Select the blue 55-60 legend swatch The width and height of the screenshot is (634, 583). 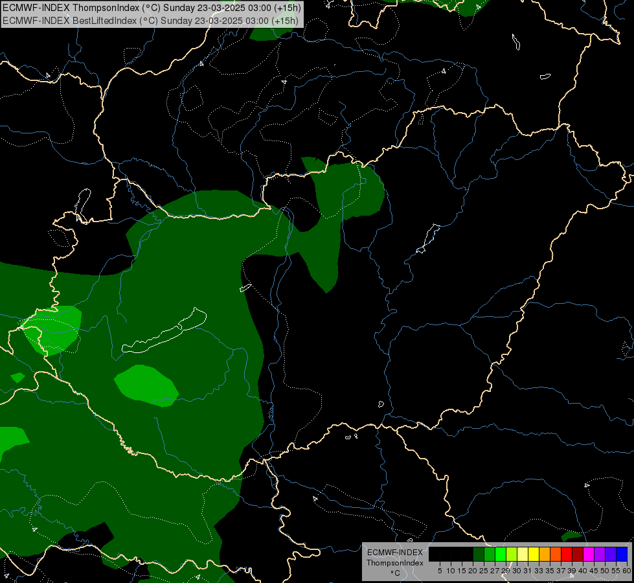pyautogui.click(x=622, y=554)
